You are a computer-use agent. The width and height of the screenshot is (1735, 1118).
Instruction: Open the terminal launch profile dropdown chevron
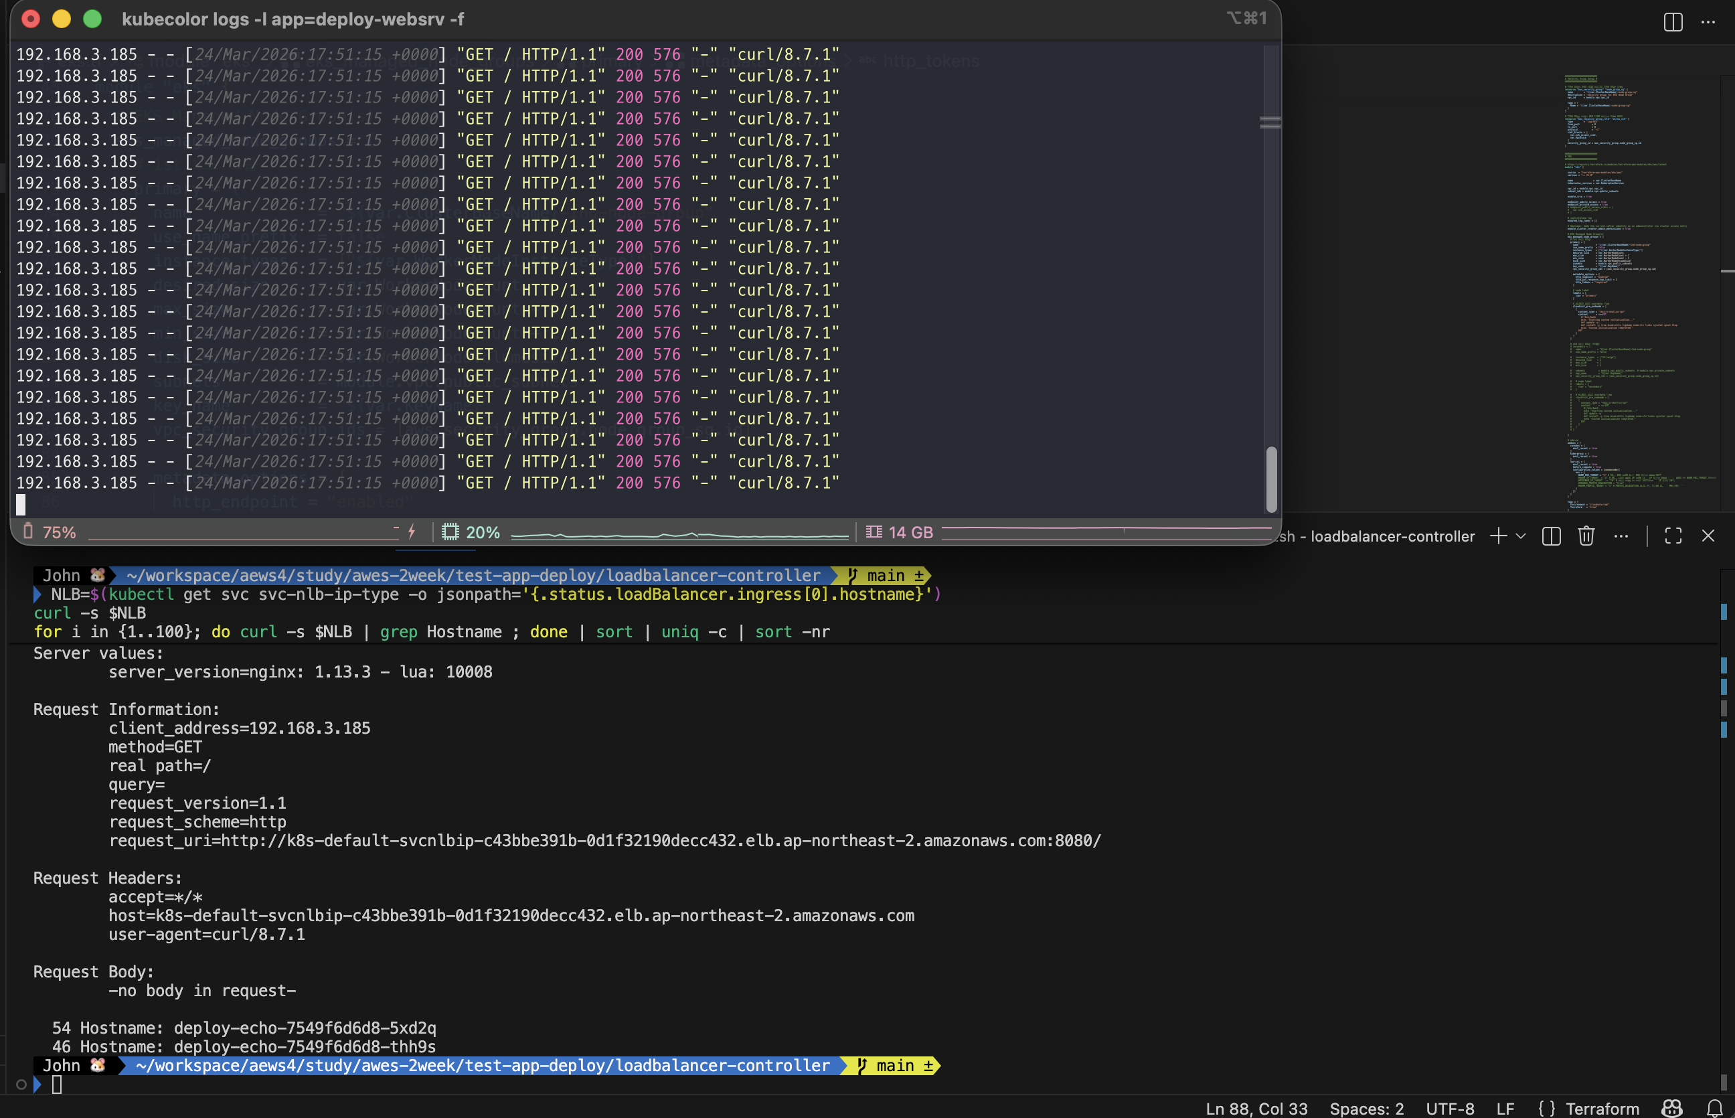click(x=1521, y=536)
